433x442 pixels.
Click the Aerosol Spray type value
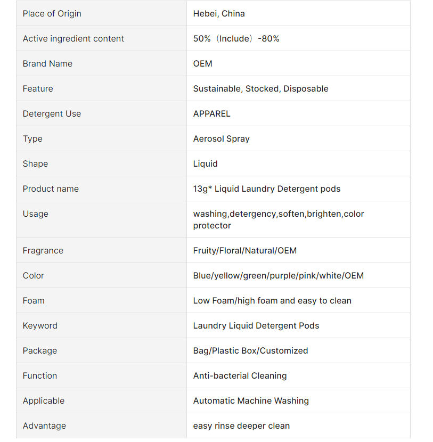[x=221, y=139]
